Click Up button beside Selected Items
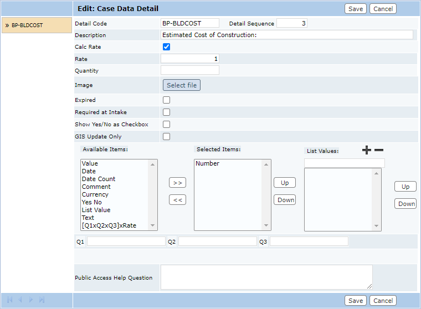 click(x=285, y=183)
